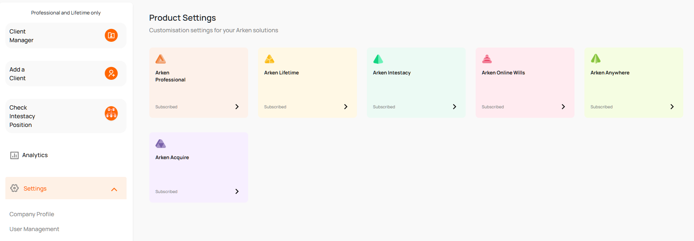The image size is (694, 241).
Task: Open Arken Professional settings via arrow
Action: coord(237,107)
